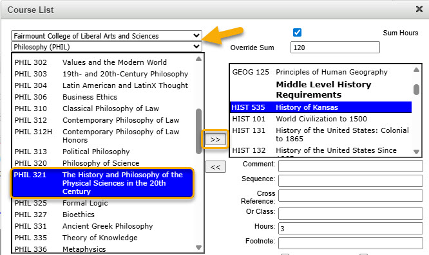
Task: Open the Fairmount College of Liberal Arts dropdown
Action: (x=106, y=36)
